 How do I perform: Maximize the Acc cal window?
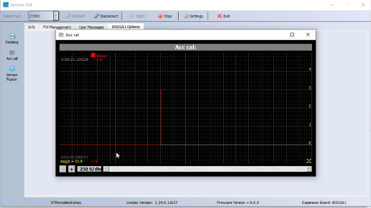click(x=292, y=35)
